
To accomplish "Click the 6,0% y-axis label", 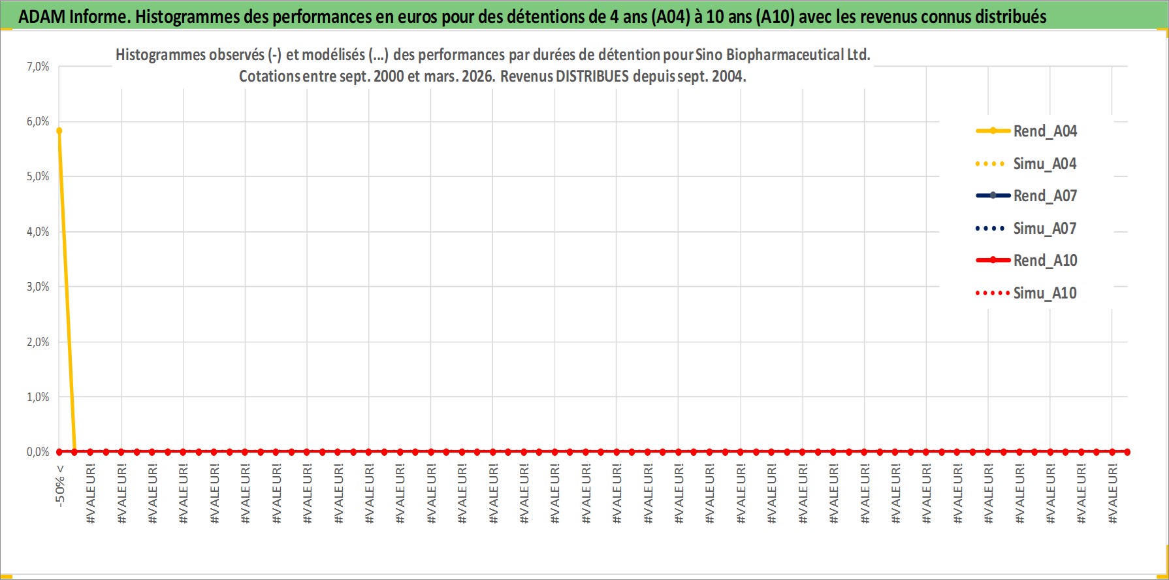I will tap(38, 121).
